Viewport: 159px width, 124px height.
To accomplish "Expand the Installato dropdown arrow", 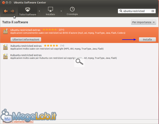I will [61, 11].
